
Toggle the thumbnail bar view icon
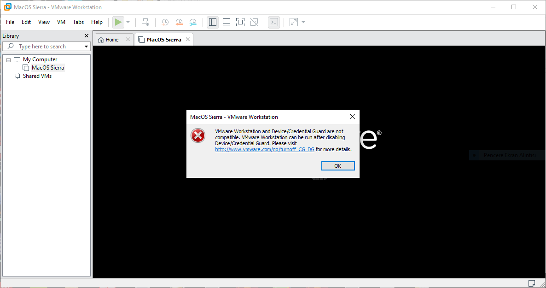(x=227, y=22)
